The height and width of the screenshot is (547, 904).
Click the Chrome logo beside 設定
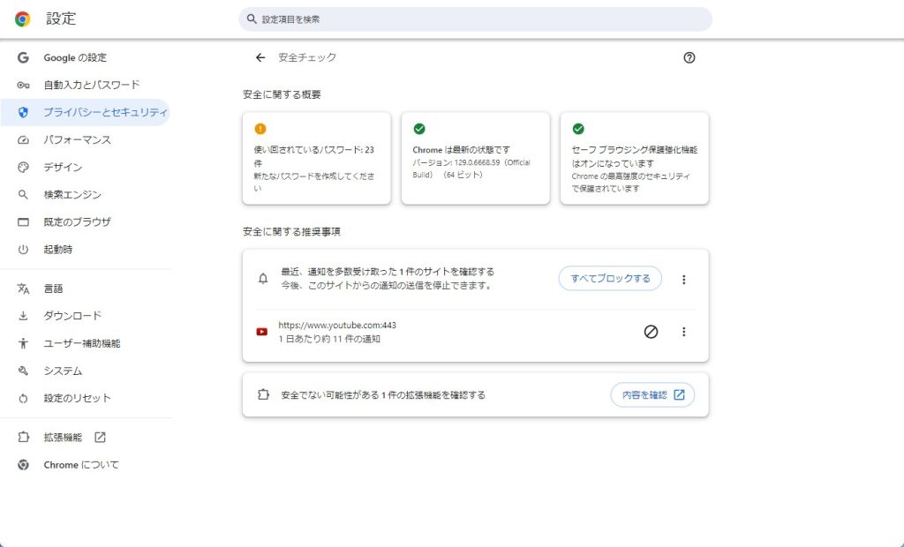click(x=22, y=19)
